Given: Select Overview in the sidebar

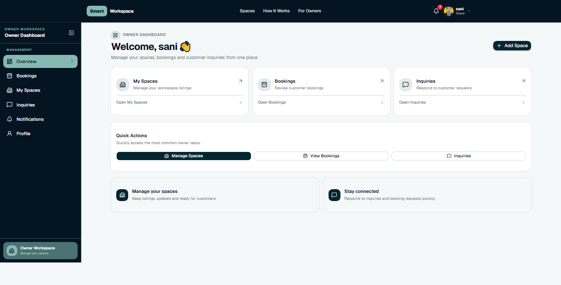Looking at the screenshot, I should (40, 61).
